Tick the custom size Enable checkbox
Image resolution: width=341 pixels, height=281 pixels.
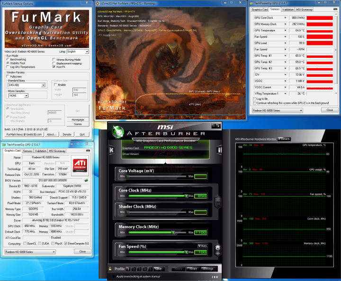55,84
